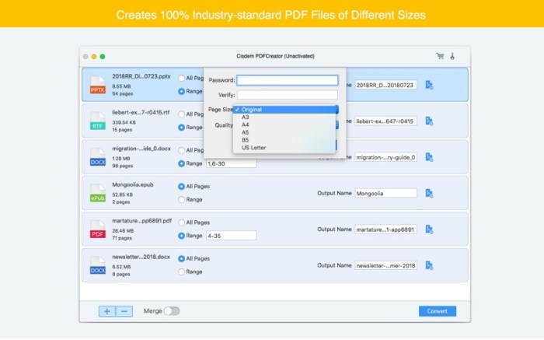
Task: Select Range for the martature pdf file
Action: 181,236
